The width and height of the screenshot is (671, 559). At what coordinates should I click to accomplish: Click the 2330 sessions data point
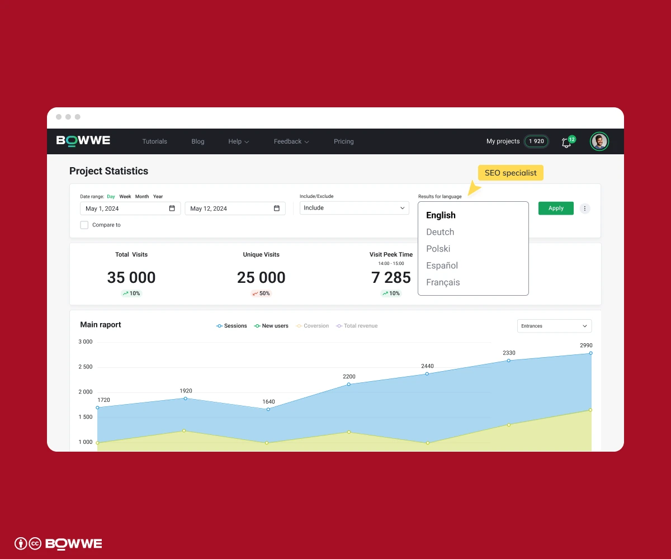pos(509,361)
